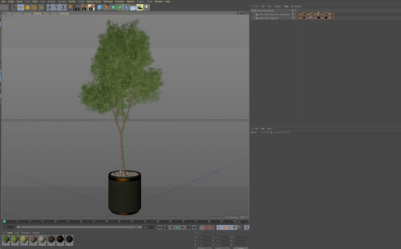Screen dimensions: 401x249
Task: Open the Select menu in main menu bar
Action: pos(19,1)
